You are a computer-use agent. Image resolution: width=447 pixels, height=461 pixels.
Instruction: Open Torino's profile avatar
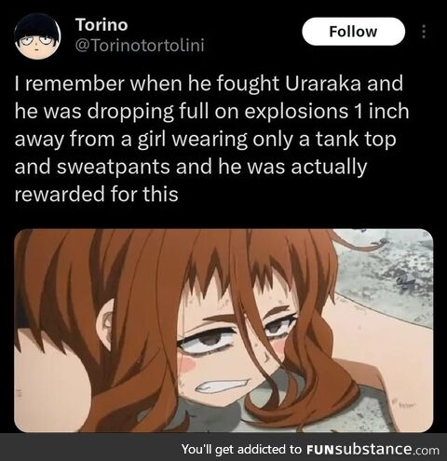pyautogui.click(x=37, y=36)
